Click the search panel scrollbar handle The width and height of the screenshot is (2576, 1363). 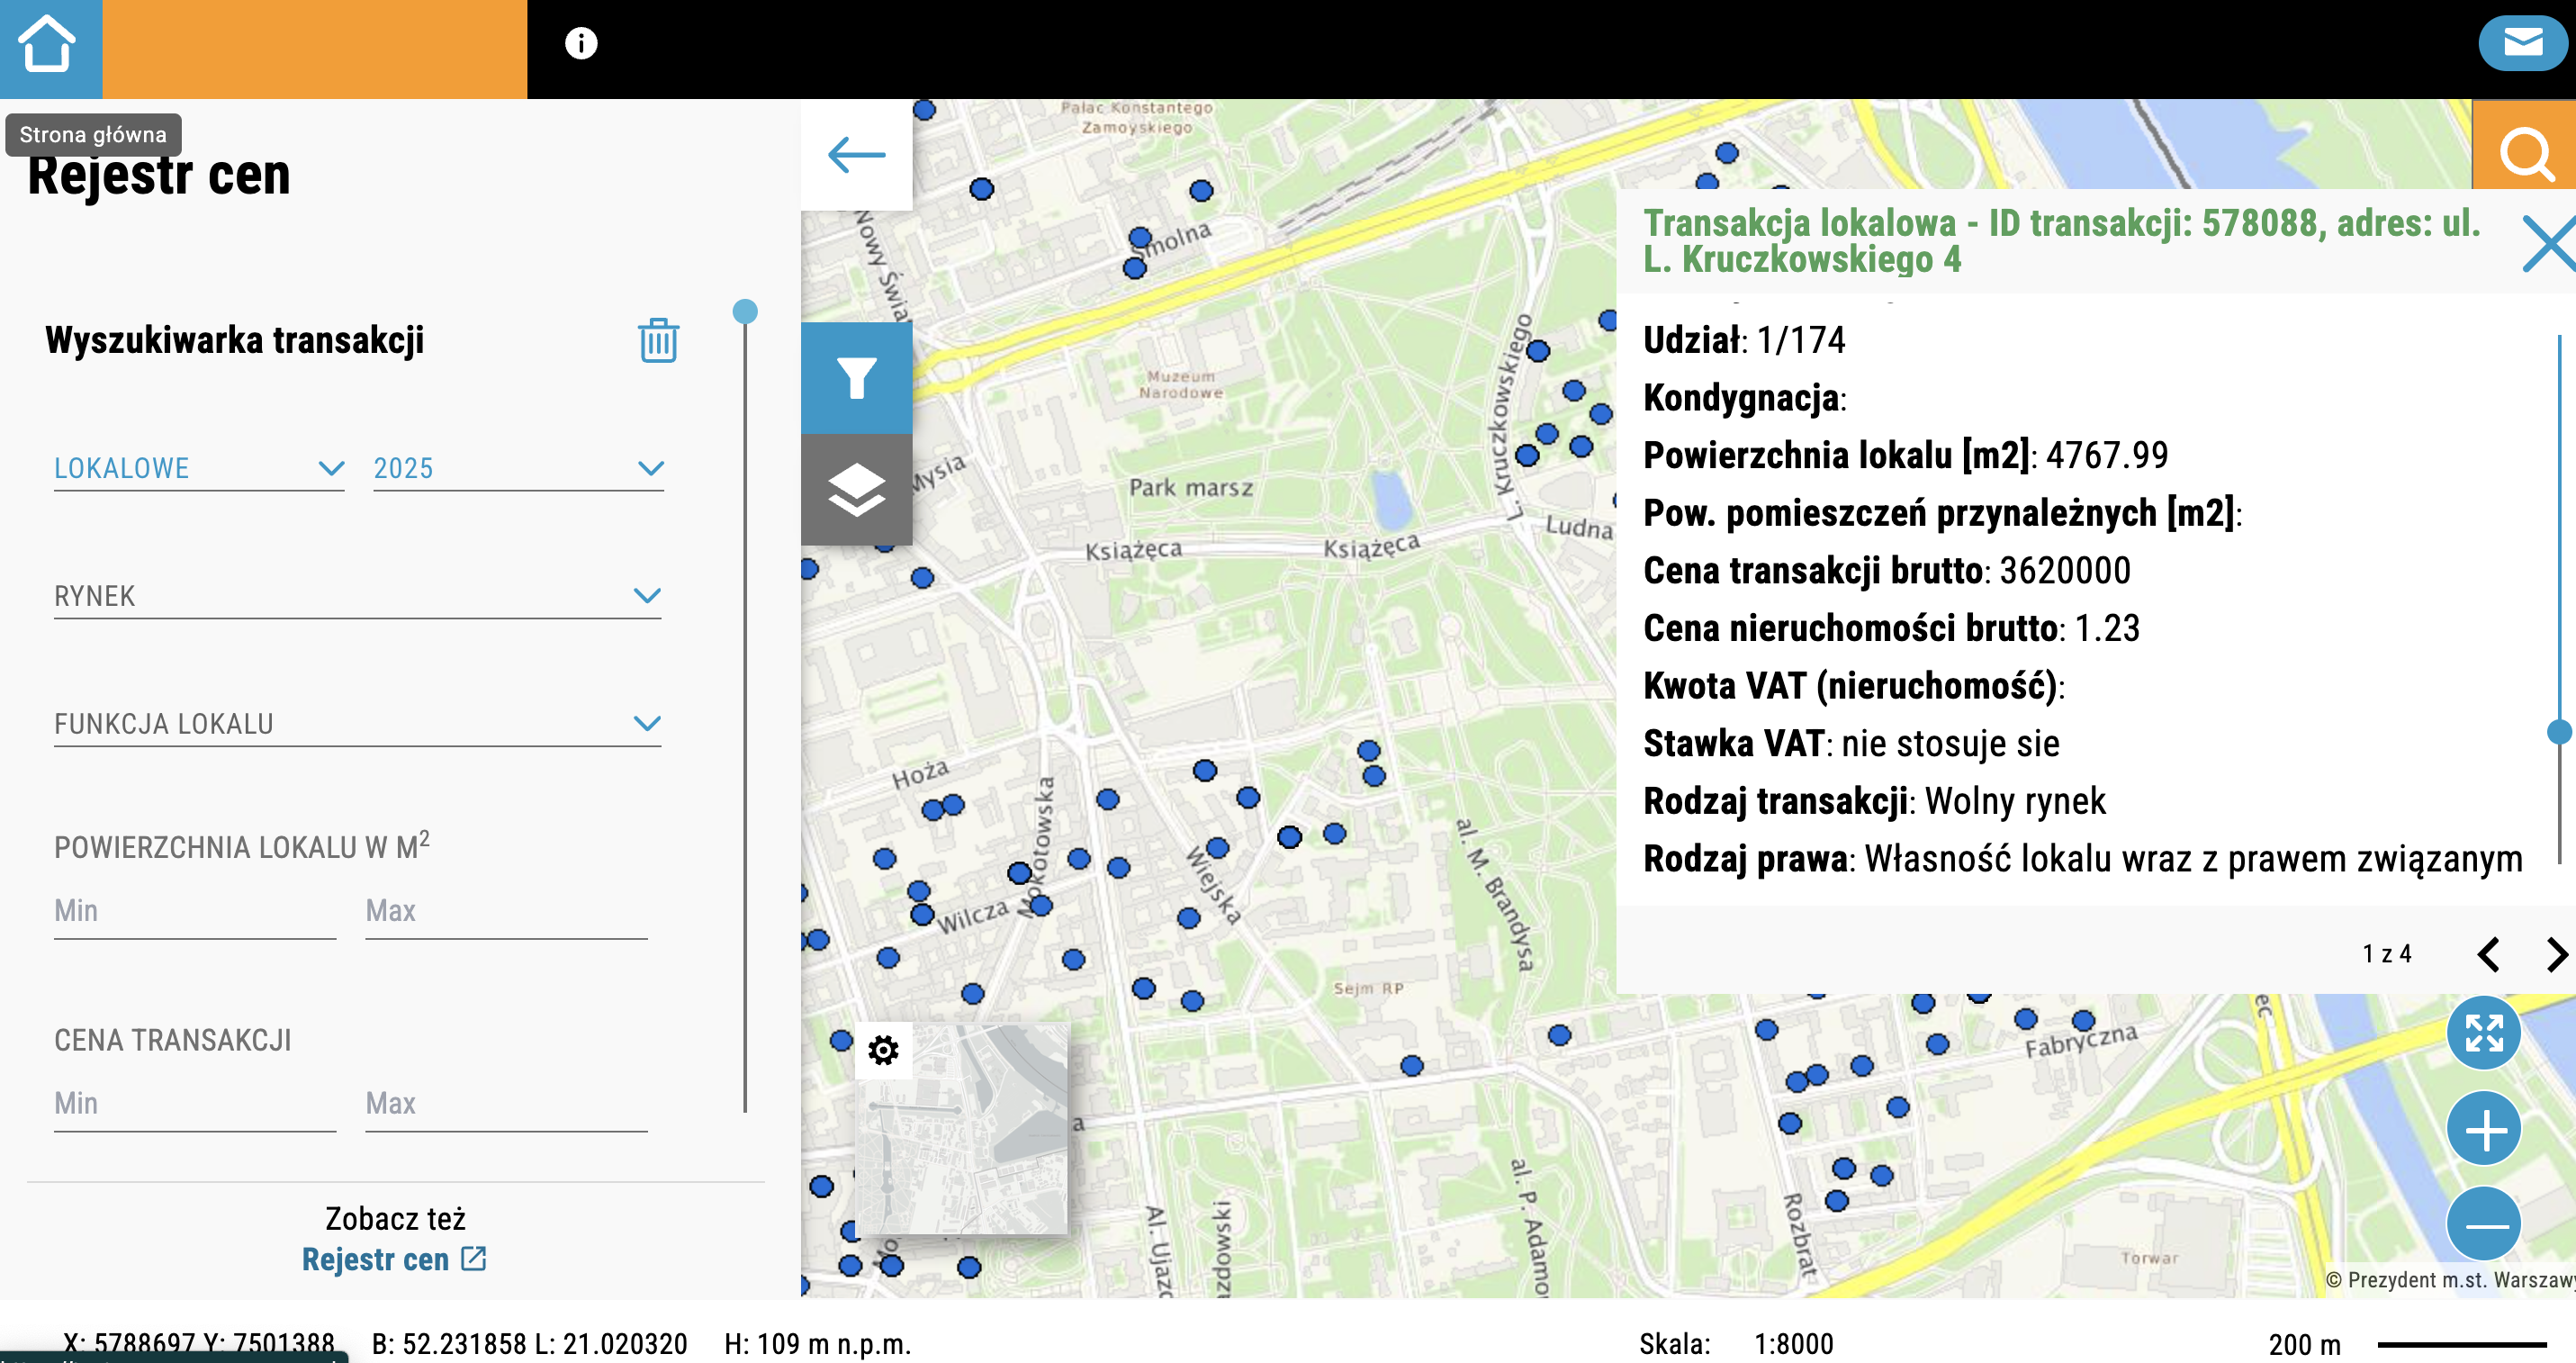pos(745,312)
